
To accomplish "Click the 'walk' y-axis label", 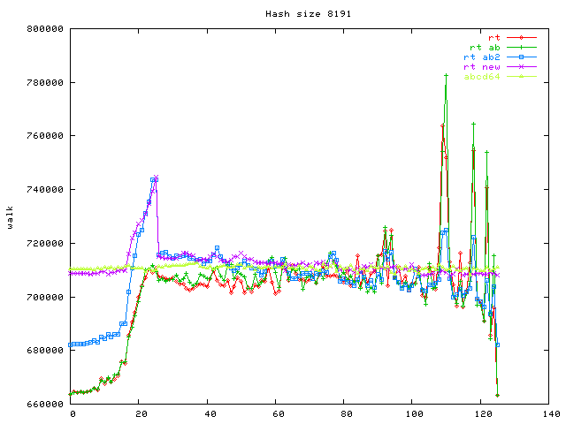I will point(10,216).
